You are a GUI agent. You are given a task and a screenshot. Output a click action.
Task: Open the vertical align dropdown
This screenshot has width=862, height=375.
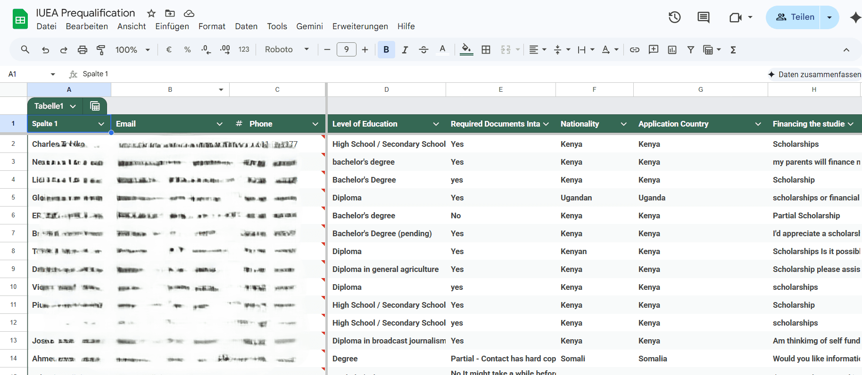[x=562, y=49]
